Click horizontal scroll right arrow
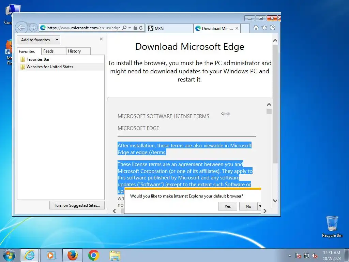The height and width of the screenshot is (262, 349). pos(265,211)
